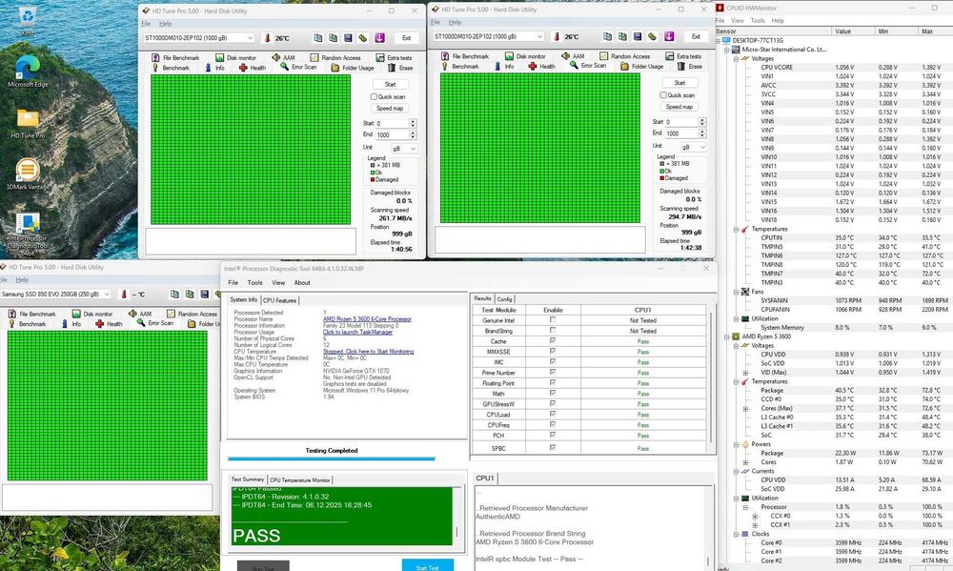The height and width of the screenshot is (571, 953).
Task: Click save floppy icon in 261.7 MB/s HD Tune window
Action: pos(348,38)
